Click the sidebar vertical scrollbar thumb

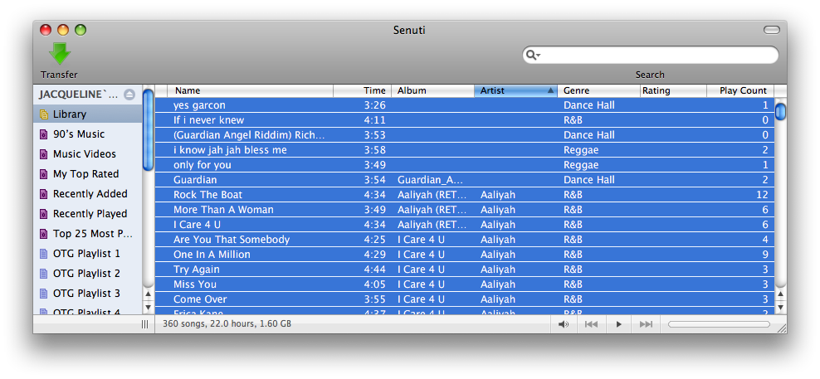(x=148, y=129)
